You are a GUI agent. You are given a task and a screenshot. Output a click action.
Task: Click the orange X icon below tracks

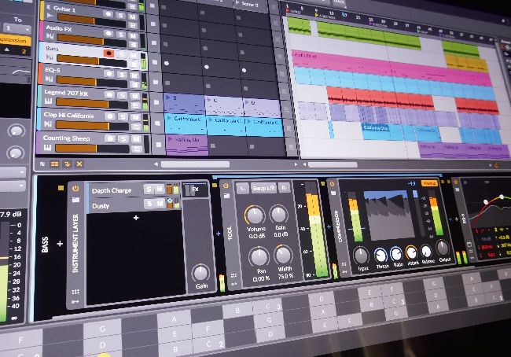point(79,164)
